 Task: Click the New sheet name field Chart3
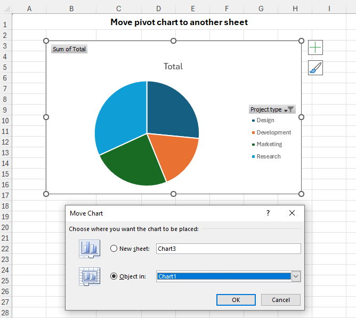tap(229, 249)
